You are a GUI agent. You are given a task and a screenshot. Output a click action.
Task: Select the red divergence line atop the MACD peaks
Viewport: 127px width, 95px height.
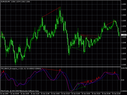(51, 70)
